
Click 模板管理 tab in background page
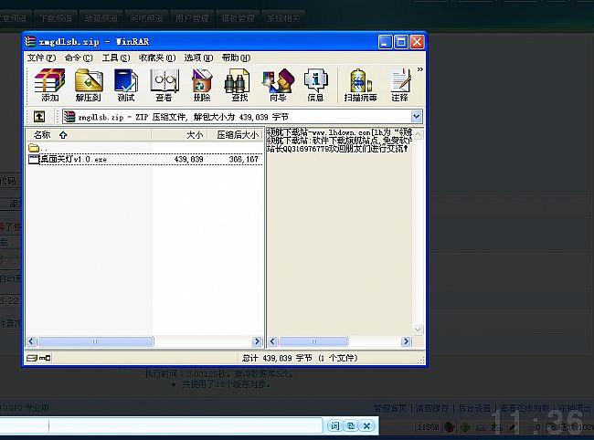coord(238,17)
